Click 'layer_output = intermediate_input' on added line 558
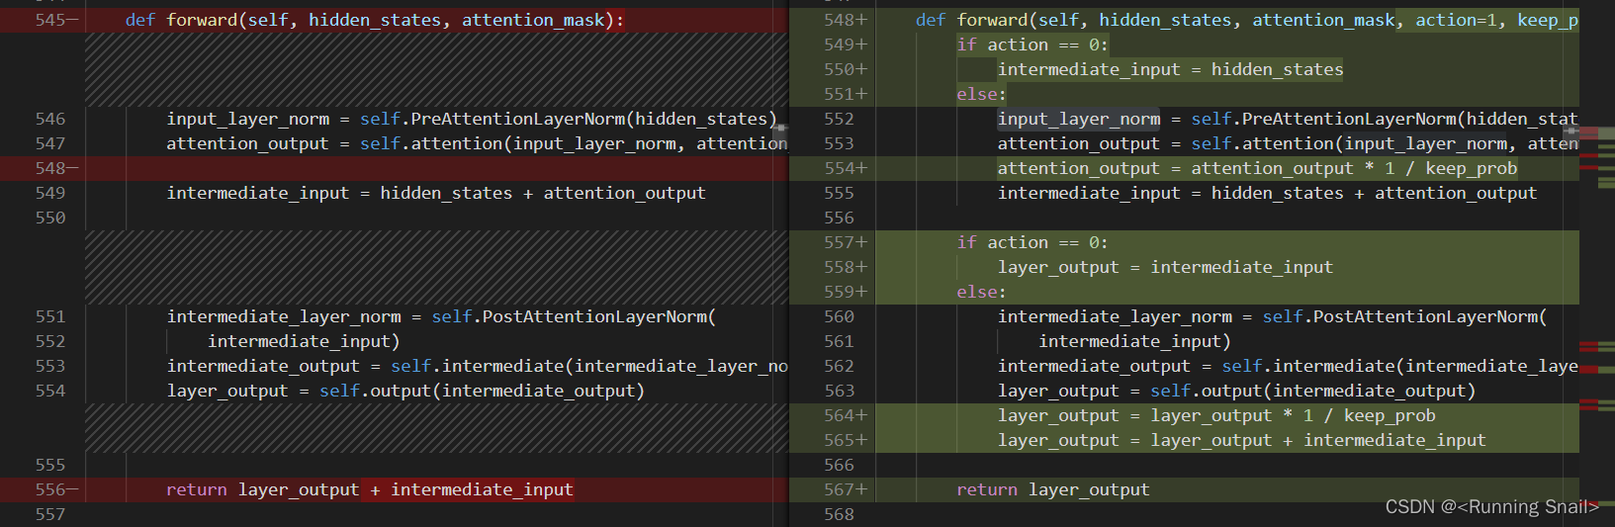The image size is (1615, 527). [1165, 267]
